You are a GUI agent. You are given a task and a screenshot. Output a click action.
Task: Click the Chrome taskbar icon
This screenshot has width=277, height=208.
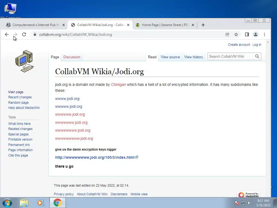point(58,203)
